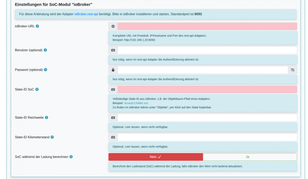Select Nein for SoC calculation during charging

click(156, 157)
